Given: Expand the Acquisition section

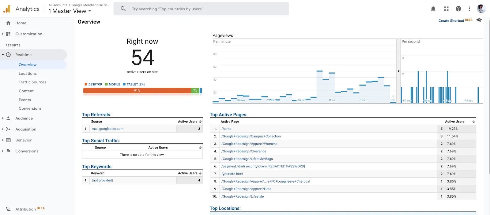Looking at the screenshot, I should tap(3, 129).
